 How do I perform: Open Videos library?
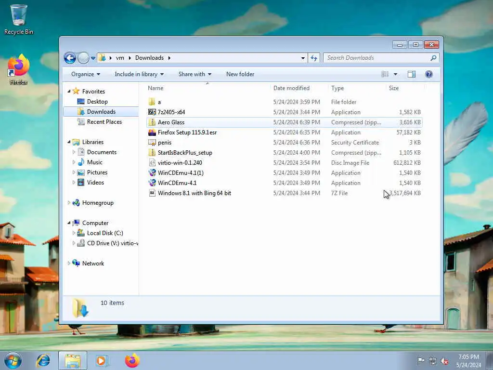(95, 183)
